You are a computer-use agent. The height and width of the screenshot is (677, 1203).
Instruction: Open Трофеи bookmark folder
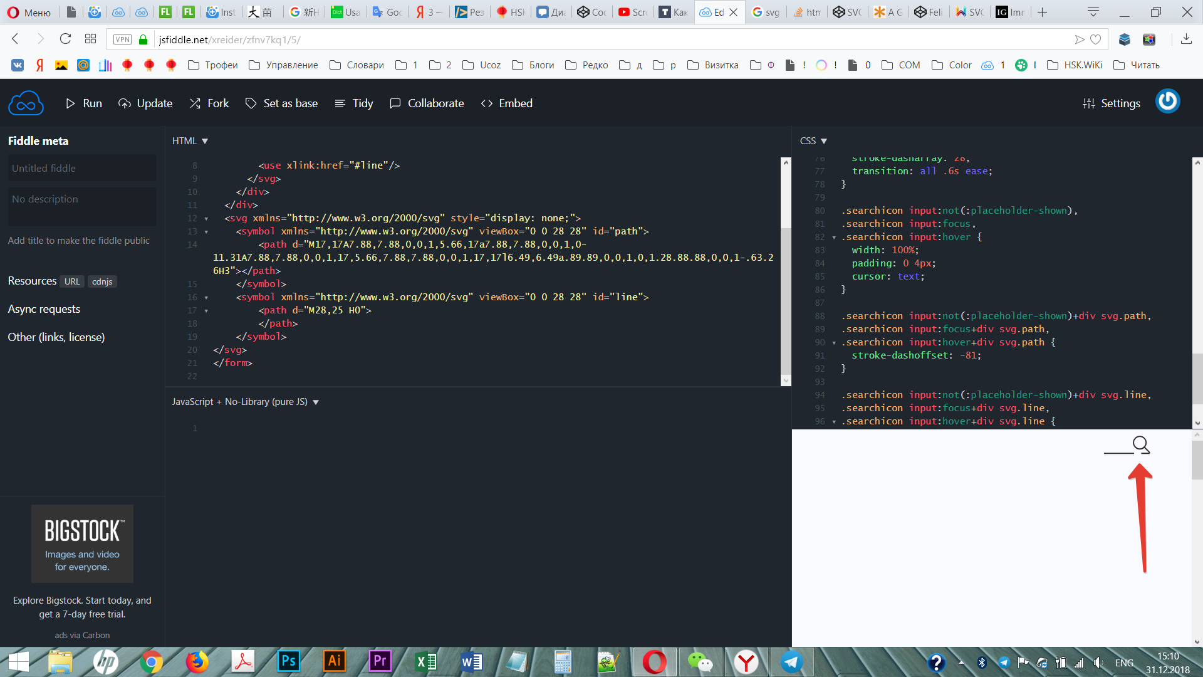pos(213,65)
